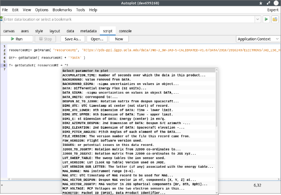
Task: Select BACKGROUND_SIGMA completion entry
Action: coord(139,84)
